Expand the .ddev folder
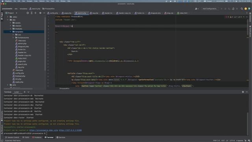This screenshot has height=142, width=252. click(7, 17)
